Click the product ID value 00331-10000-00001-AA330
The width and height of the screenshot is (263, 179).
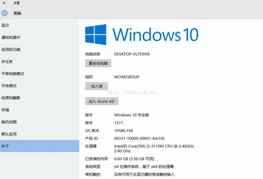139,138
